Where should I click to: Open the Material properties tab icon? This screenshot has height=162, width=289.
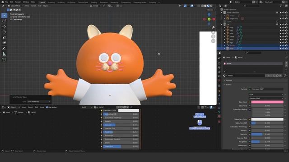219,116
